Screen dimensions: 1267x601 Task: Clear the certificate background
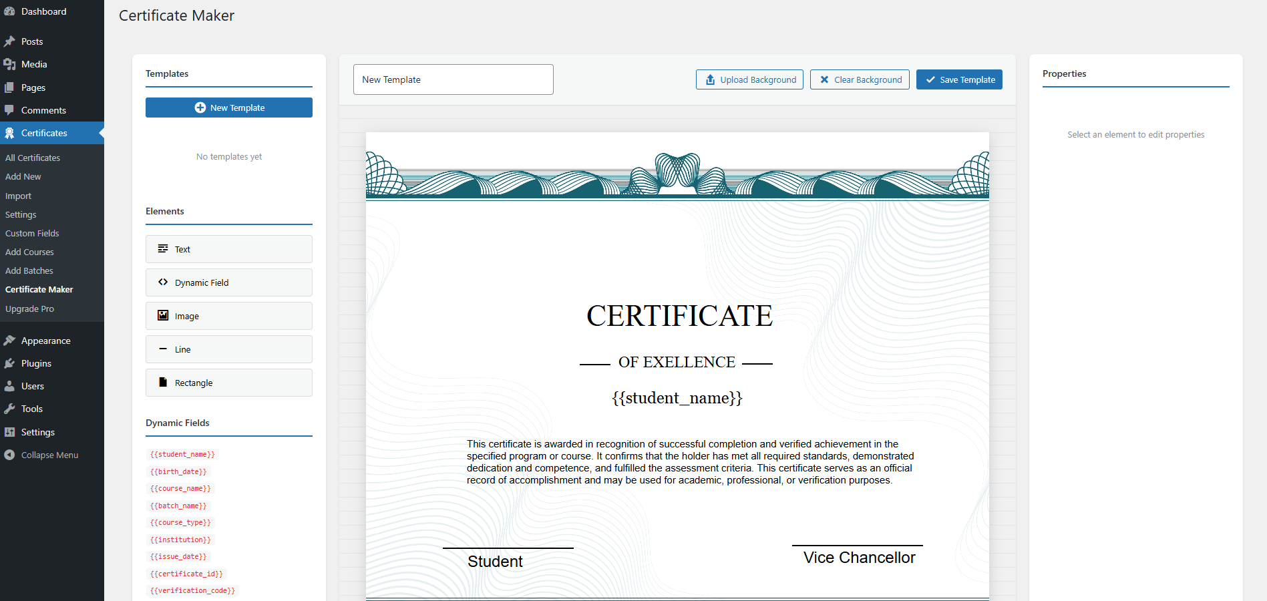[x=860, y=79]
